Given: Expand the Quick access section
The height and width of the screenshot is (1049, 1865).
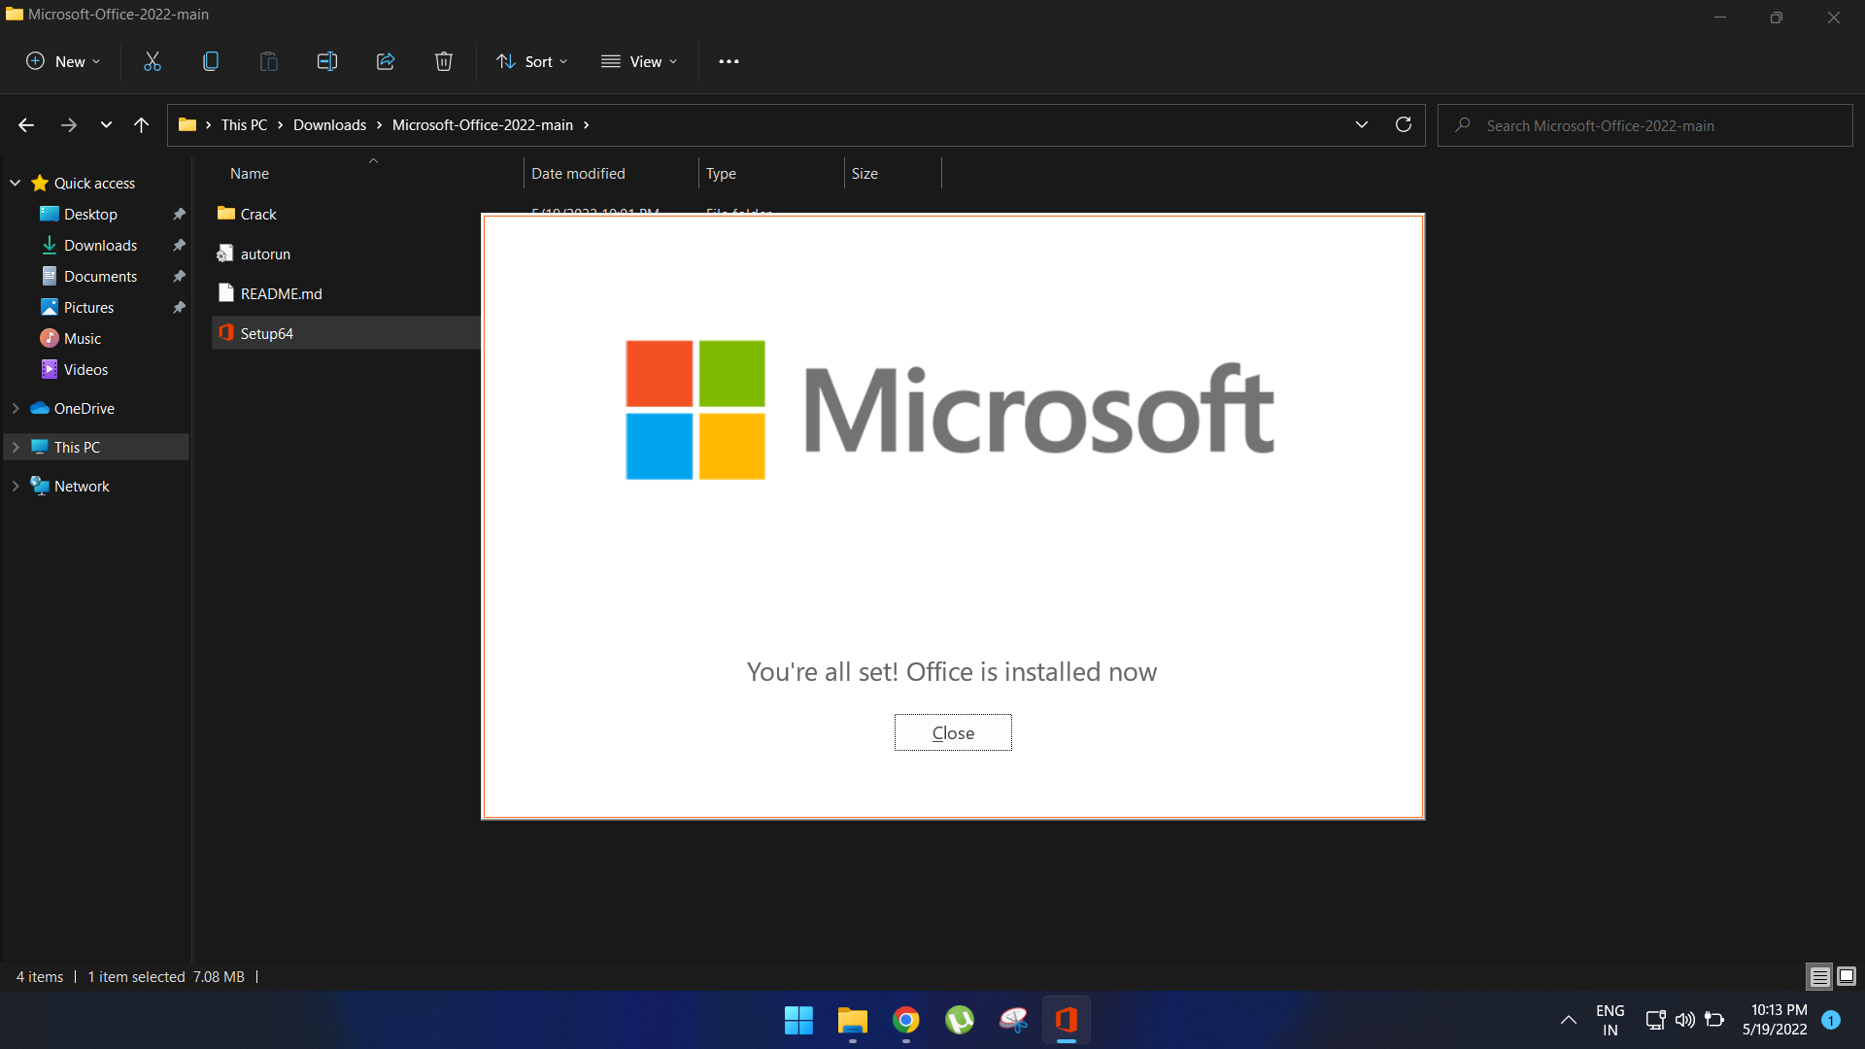Looking at the screenshot, I should (x=16, y=182).
